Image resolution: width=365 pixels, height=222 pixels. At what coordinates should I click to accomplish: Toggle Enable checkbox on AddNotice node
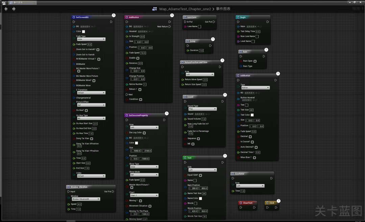pyautogui.click(x=138, y=58)
